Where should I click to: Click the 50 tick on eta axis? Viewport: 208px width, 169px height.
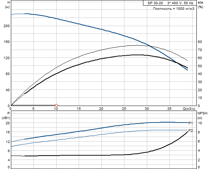[x=200, y=66]
